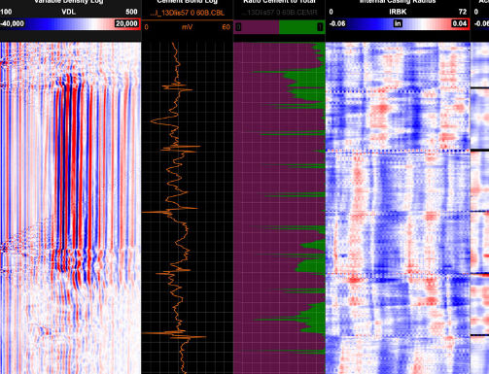Click the 72 right limit of IRBK track
Image resolution: width=489 pixels, height=374 pixels.
pyautogui.click(x=463, y=12)
